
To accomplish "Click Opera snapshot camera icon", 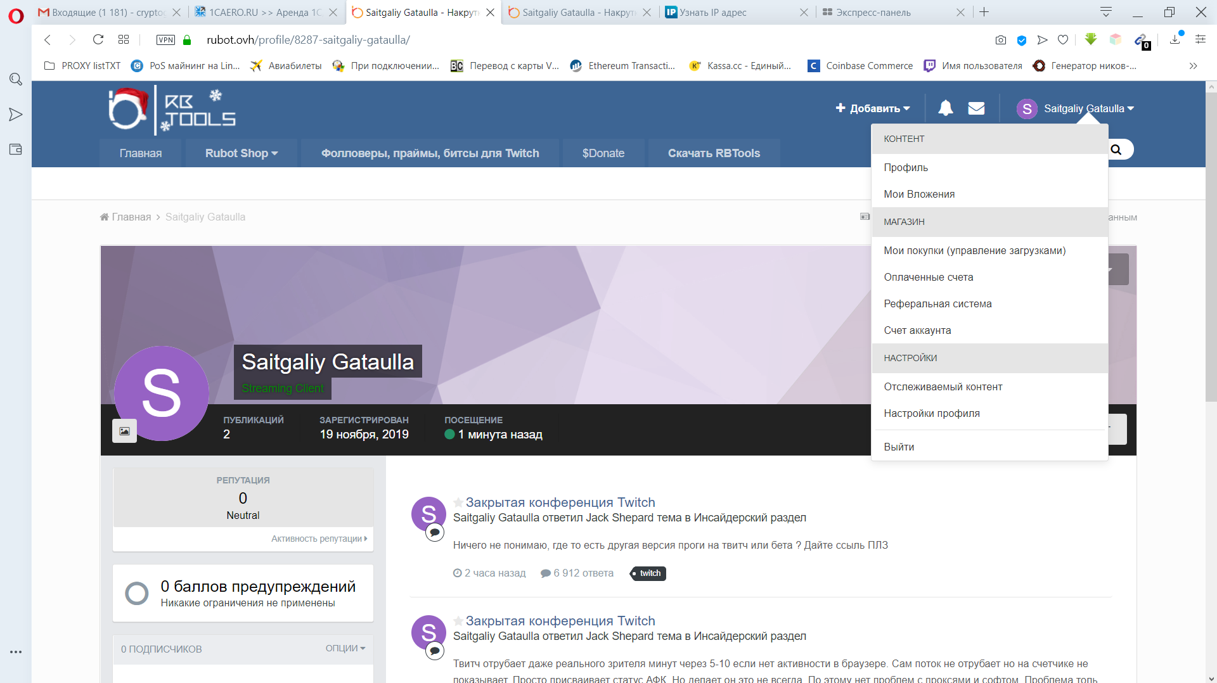I will coord(1001,40).
